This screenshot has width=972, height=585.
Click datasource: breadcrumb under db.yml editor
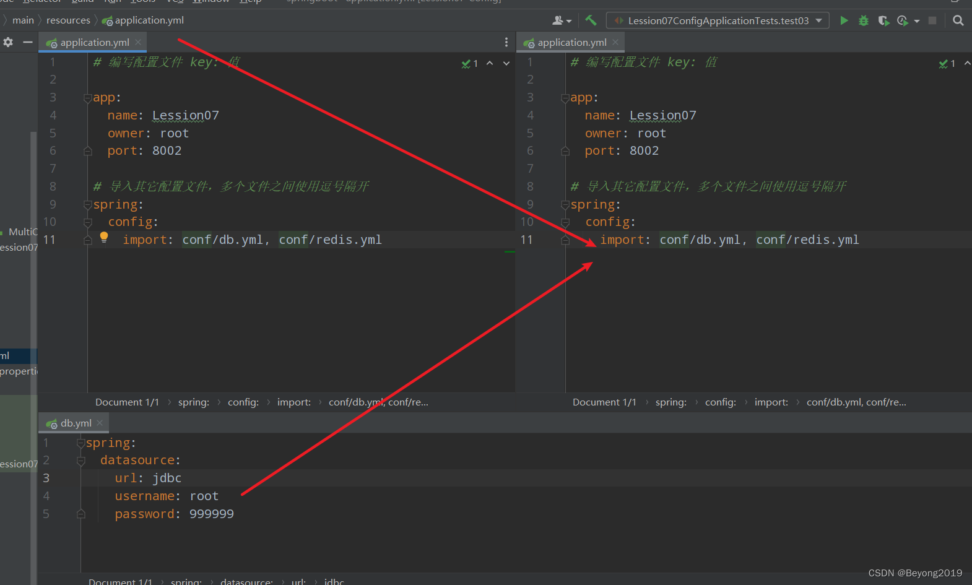coord(246,581)
